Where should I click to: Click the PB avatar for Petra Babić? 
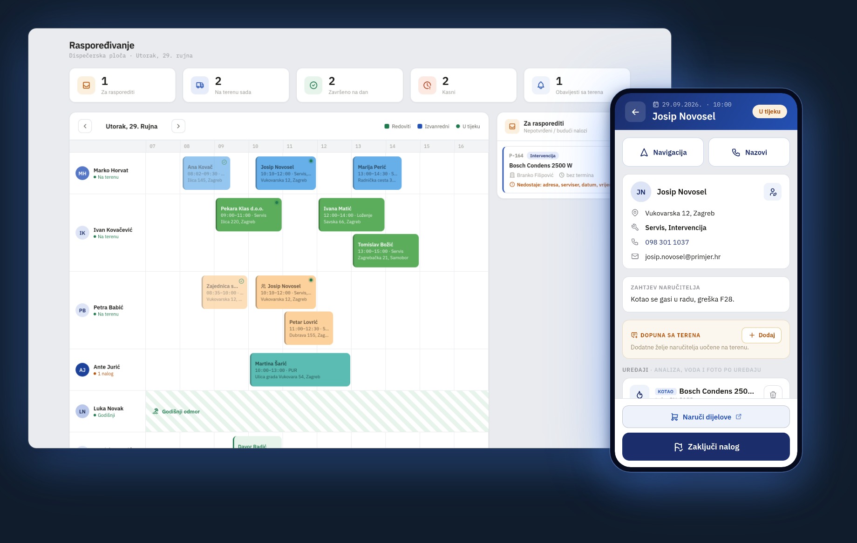click(82, 310)
